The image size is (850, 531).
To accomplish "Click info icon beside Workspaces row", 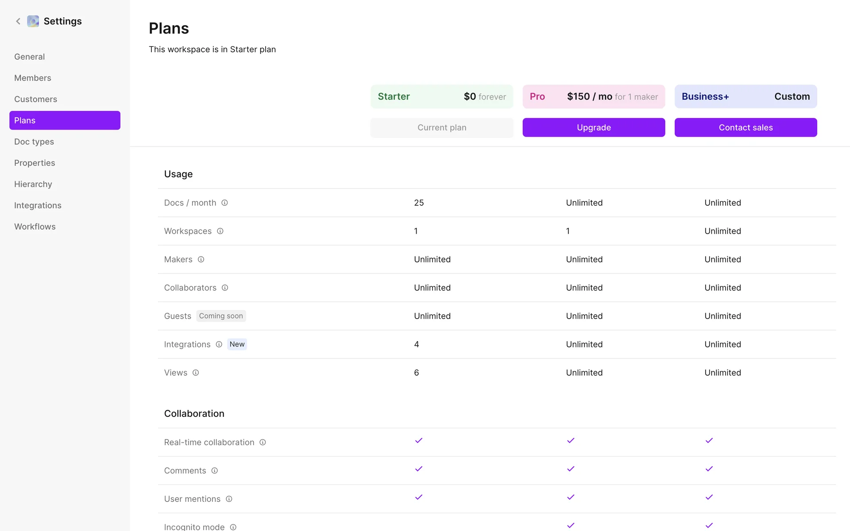I will (x=220, y=231).
